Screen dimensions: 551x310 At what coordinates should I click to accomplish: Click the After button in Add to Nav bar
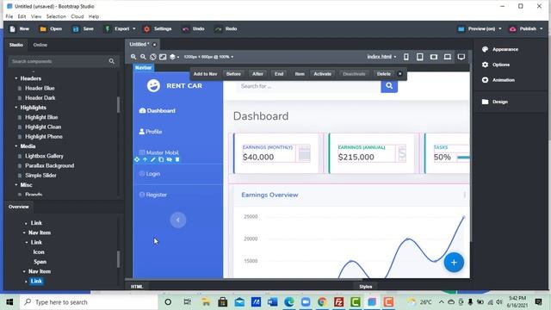[257, 74]
